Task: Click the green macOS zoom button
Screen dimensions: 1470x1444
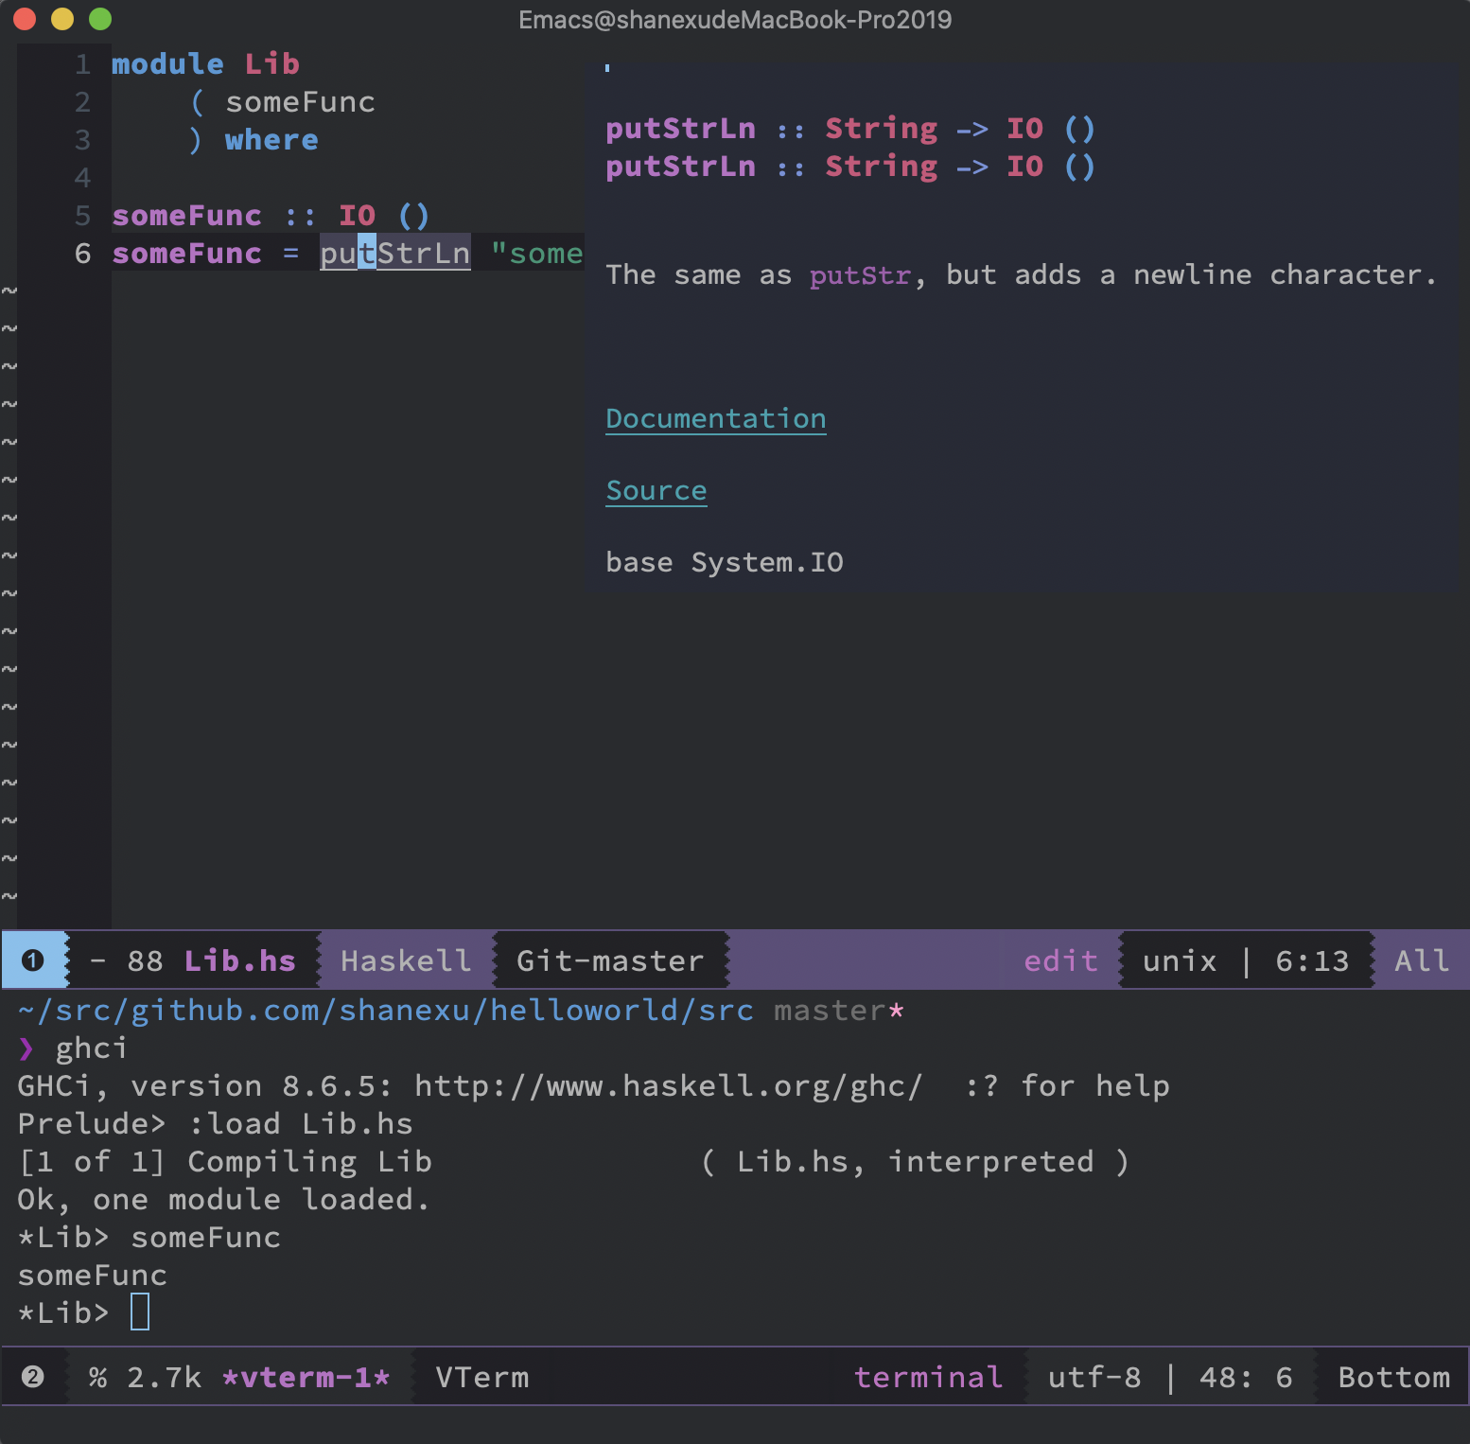Action: point(100,19)
